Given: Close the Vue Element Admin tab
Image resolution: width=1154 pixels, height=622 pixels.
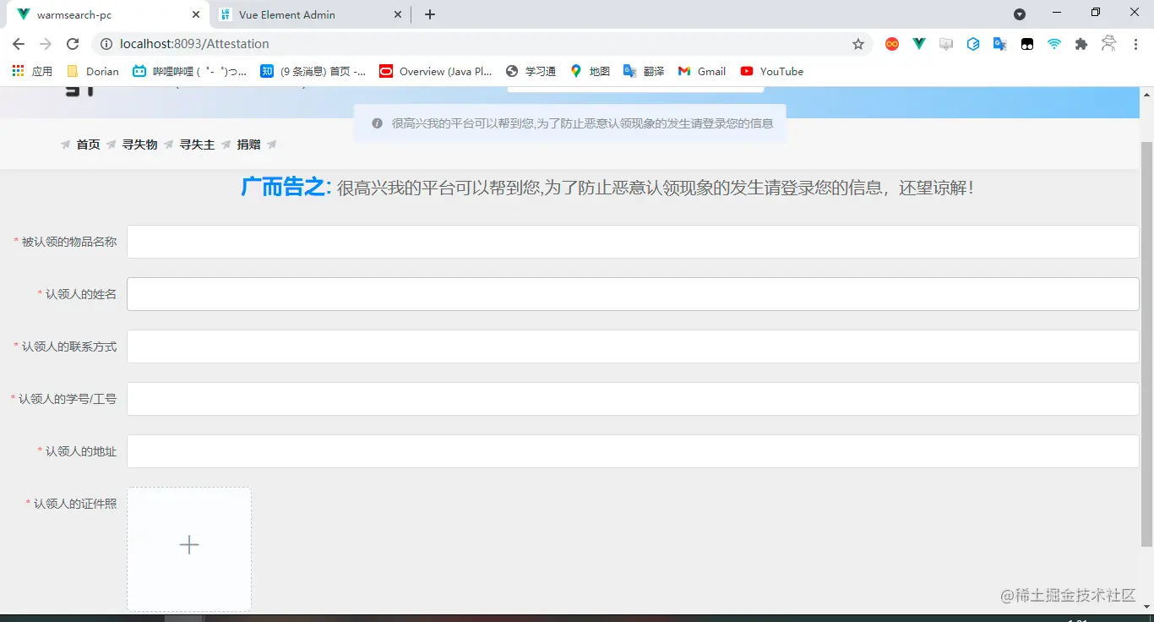Looking at the screenshot, I should pyautogui.click(x=399, y=14).
